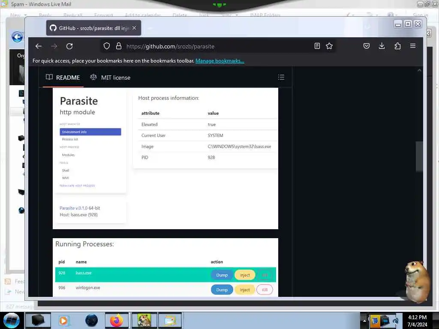Click the book icon next to README
The image size is (439, 329).
[49, 77]
